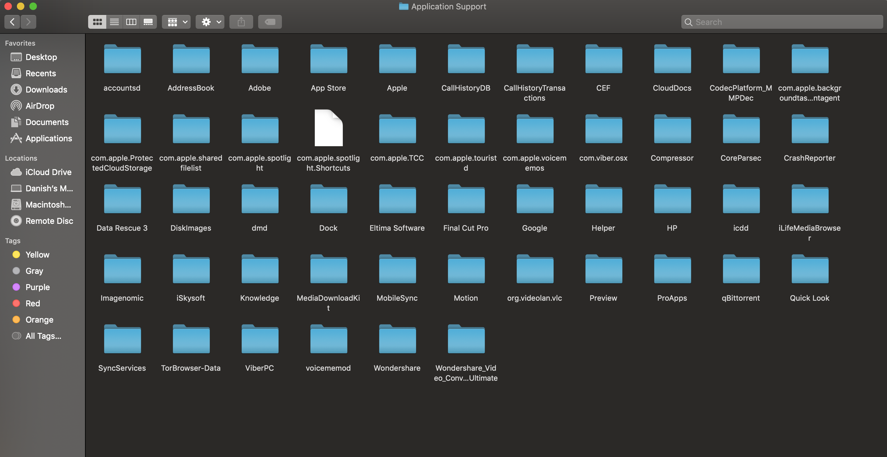The height and width of the screenshot is (457, 887).
Task: Open the Action gear menu
Action: tap(210, 22)
